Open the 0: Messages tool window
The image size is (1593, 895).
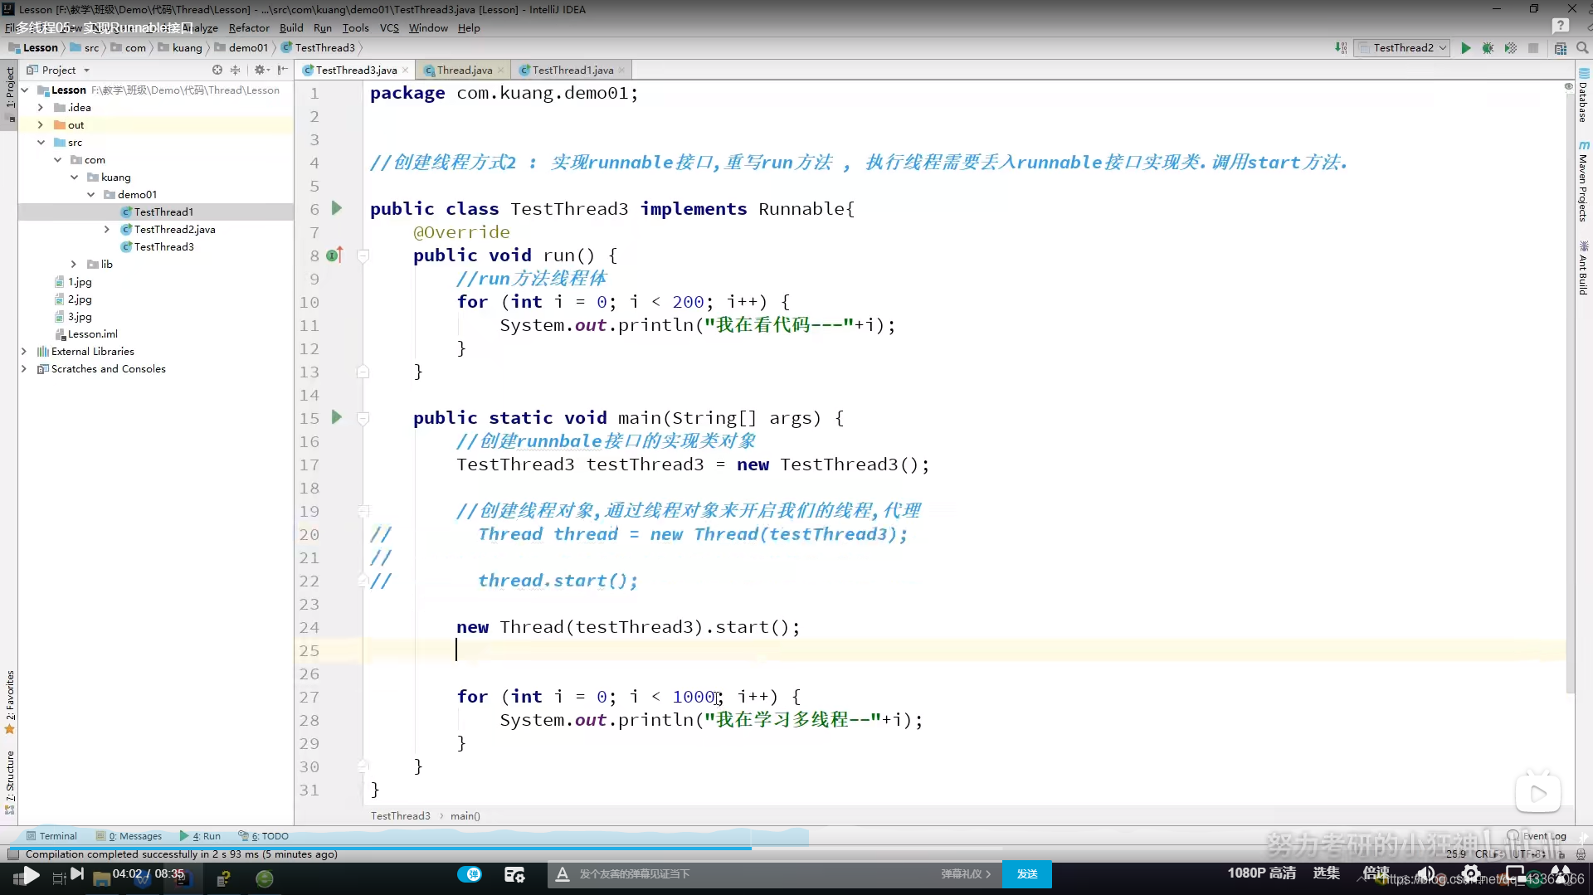pos(129,836)
